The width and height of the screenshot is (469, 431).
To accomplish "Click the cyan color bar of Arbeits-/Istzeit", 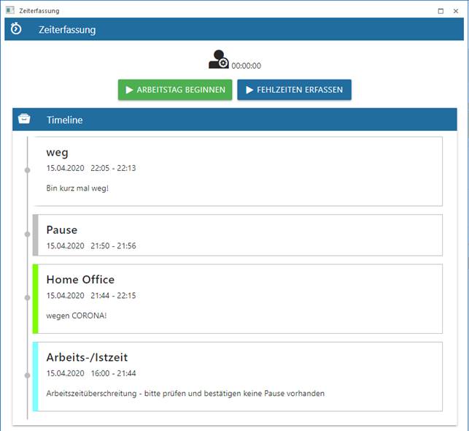I will [35, 376].
